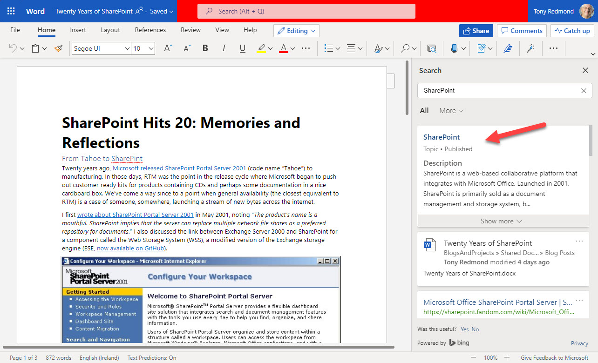The image size is (598, 363).
Task: Activate the Format Painter
Action: (x=58, y=48)
